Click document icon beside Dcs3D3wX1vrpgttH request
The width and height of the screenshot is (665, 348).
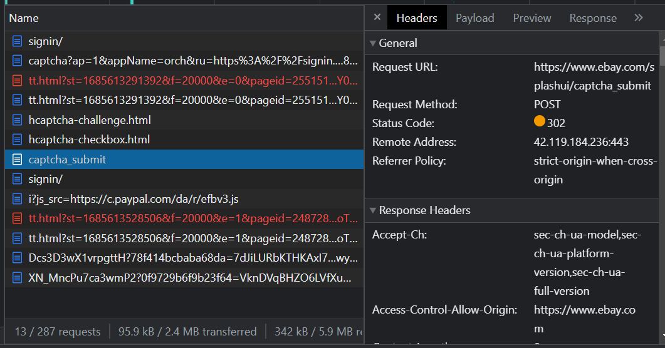click(17, 257)
